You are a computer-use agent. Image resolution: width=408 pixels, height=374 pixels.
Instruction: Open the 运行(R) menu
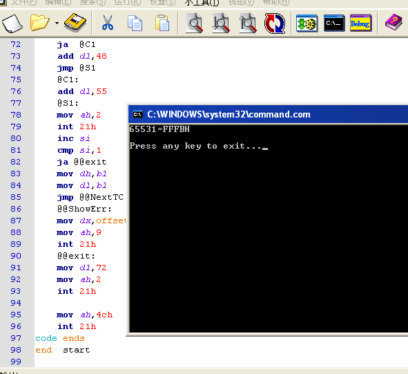click(128, 3)
